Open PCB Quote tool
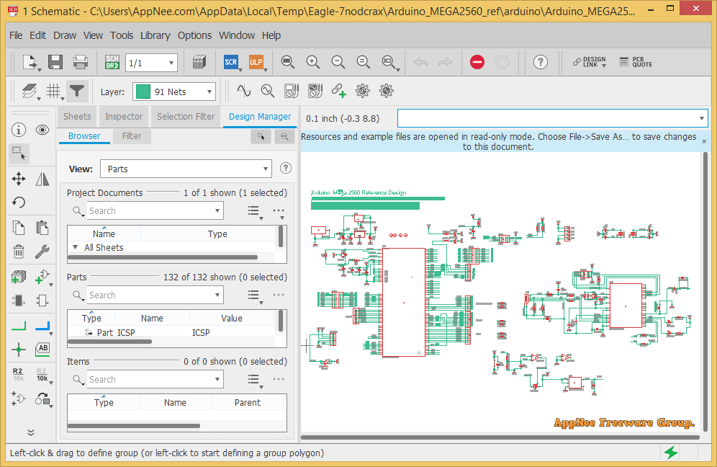Screen dimensions: 717x467 pyautogui.click(x=636, y=62)
